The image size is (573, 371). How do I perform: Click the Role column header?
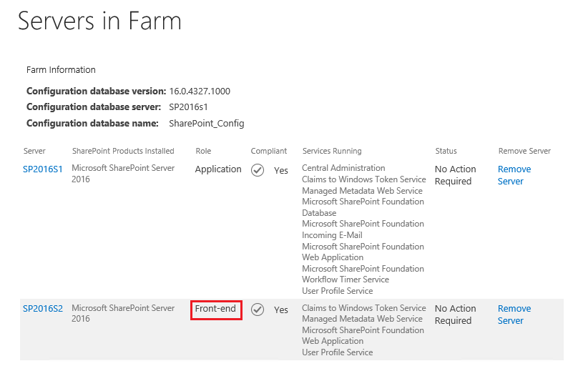[x=203, y=151]
